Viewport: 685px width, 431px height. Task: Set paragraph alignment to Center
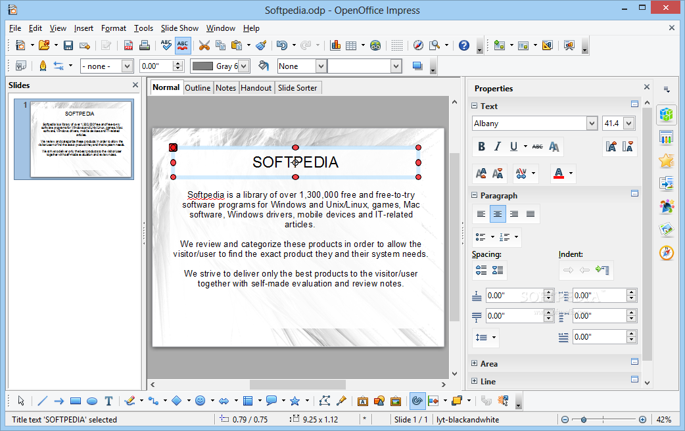click(x=498, y=214)
